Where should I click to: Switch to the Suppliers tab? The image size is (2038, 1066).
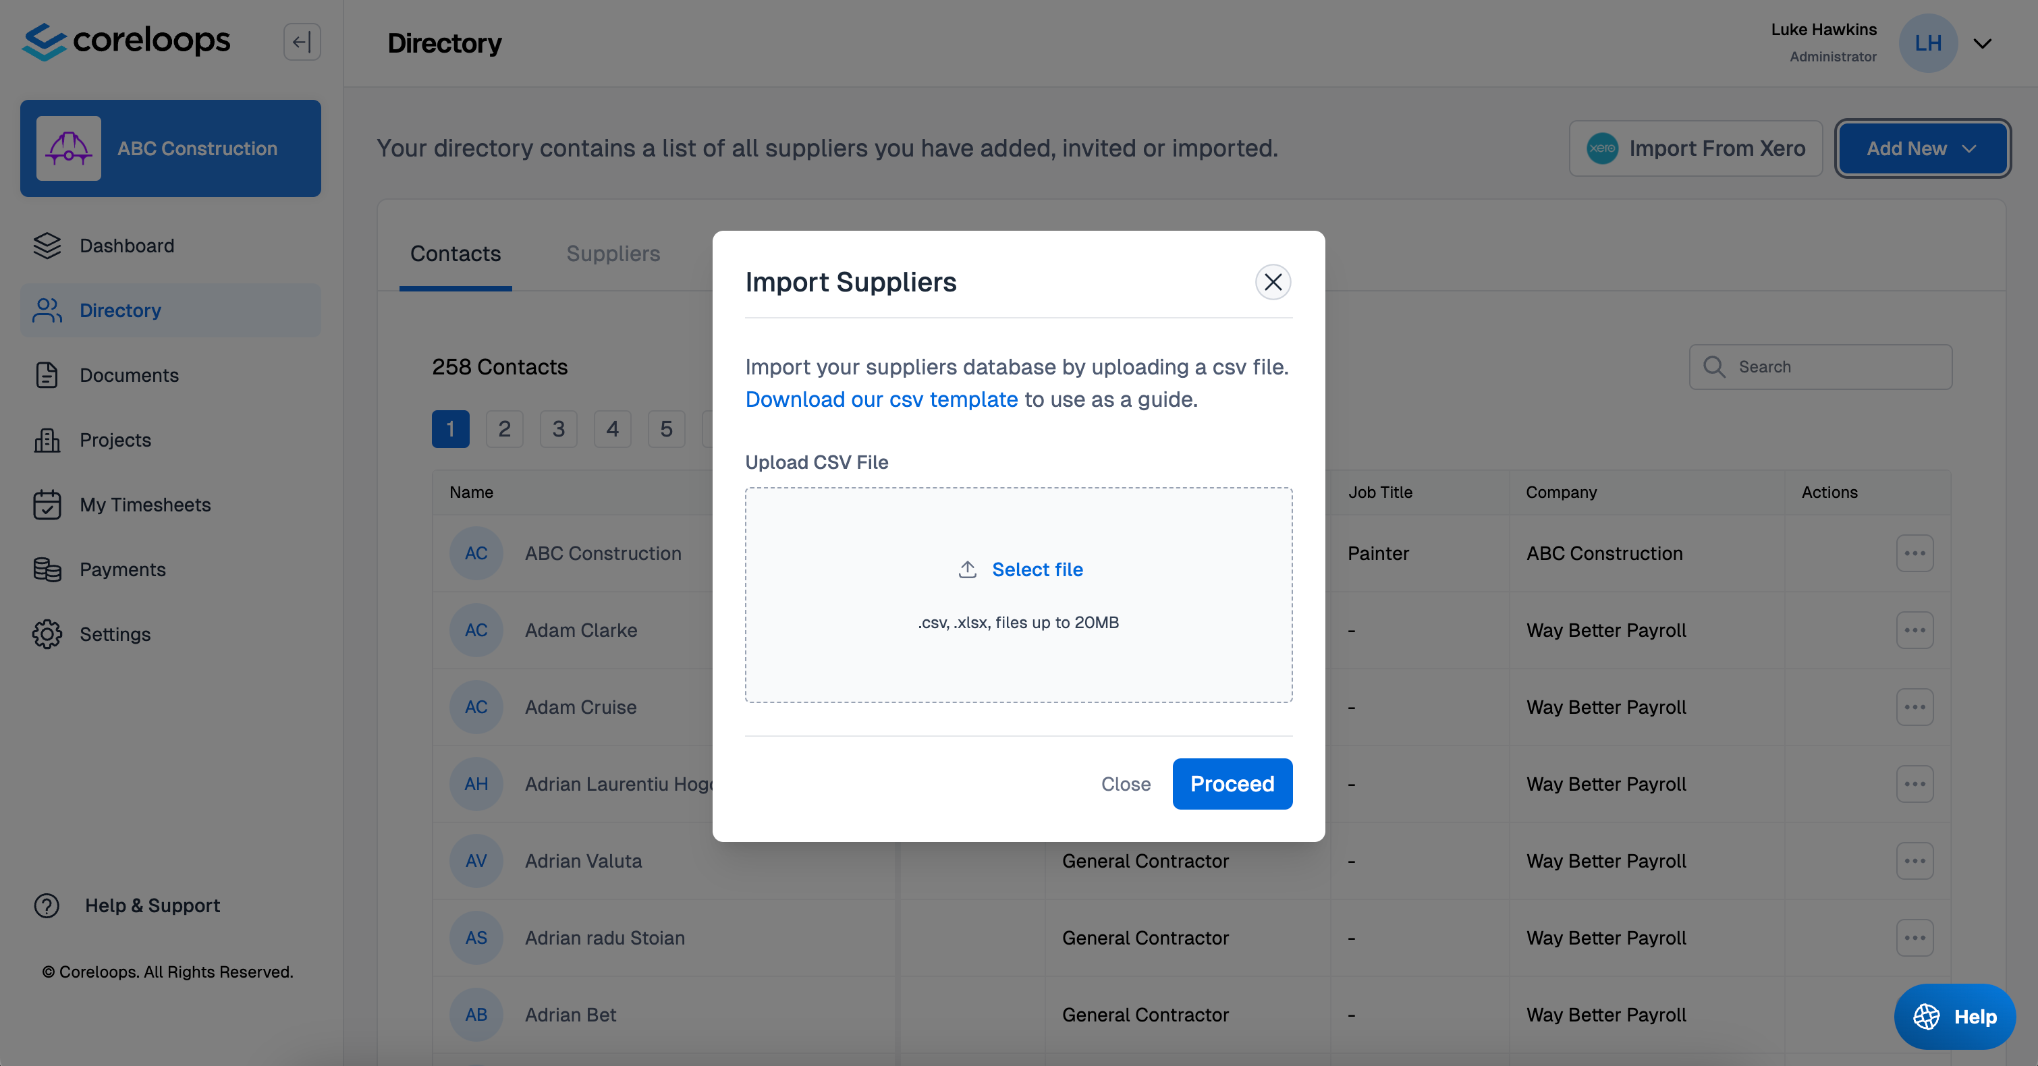613,254
